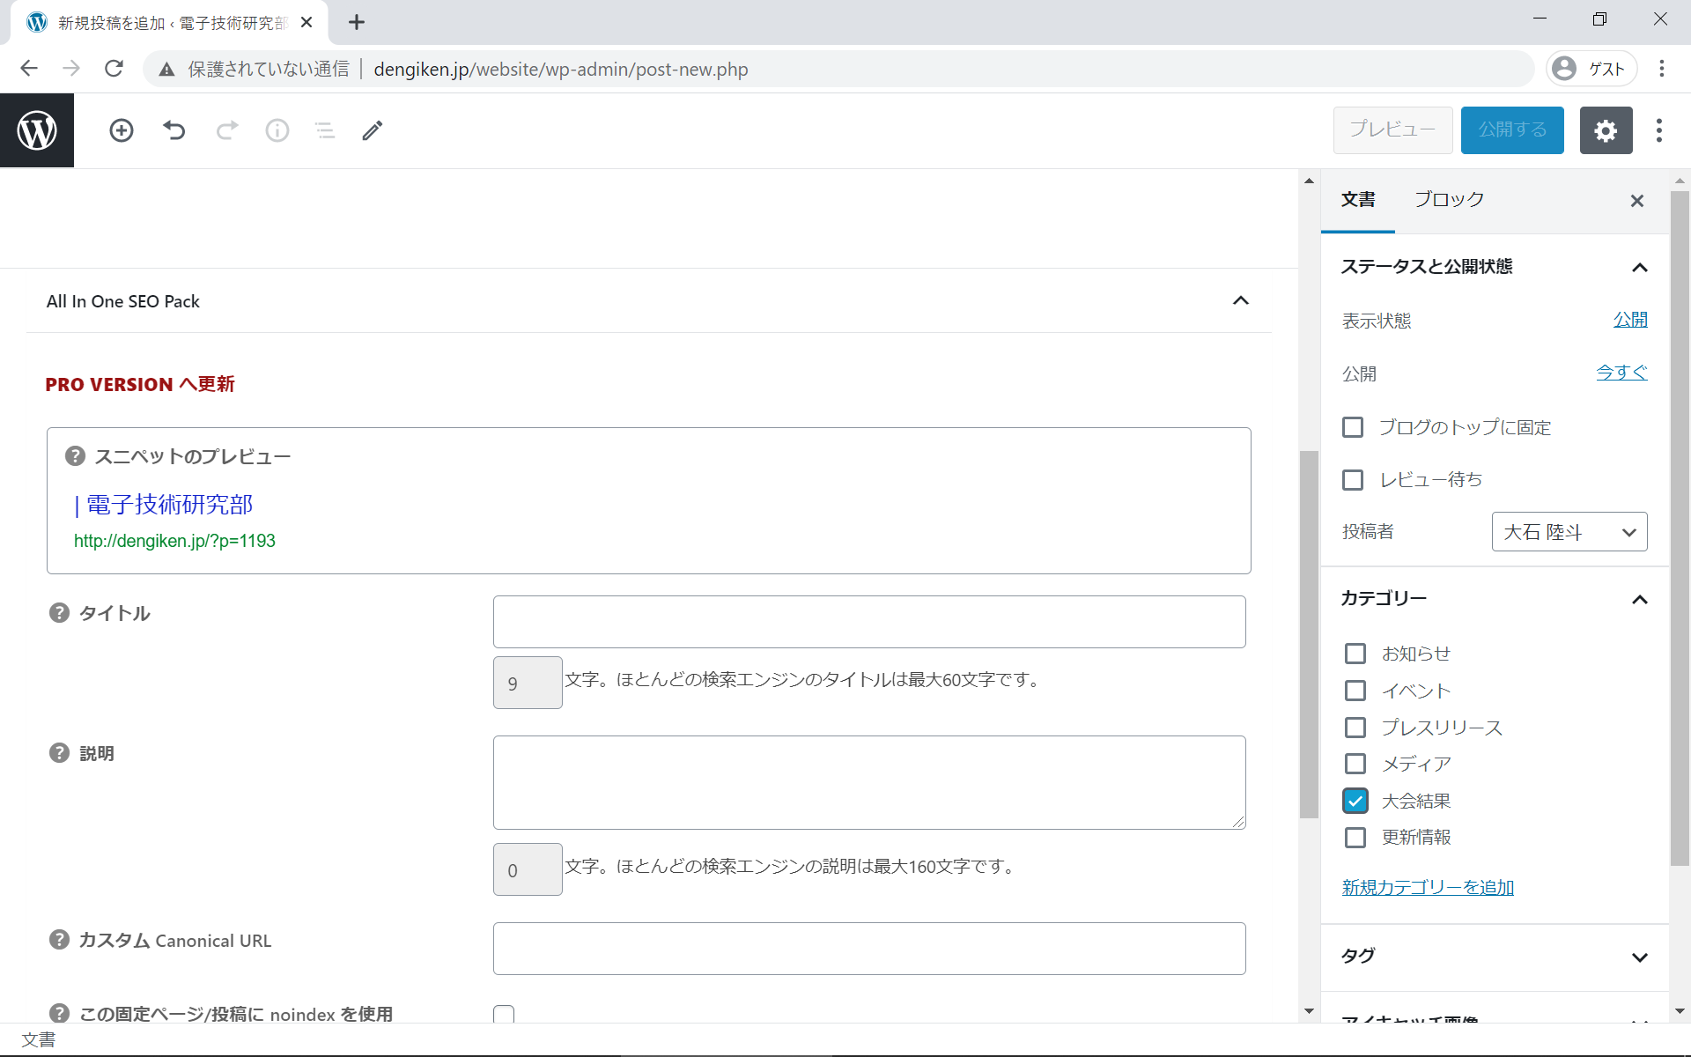Open the content structure info icon

click(x=277, y=130)
